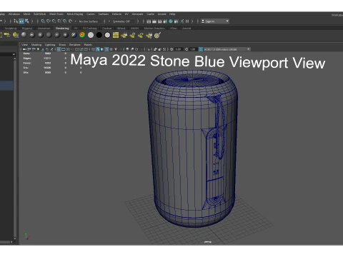
Task: Enable snap to curves icon
Action: (49, 21)
